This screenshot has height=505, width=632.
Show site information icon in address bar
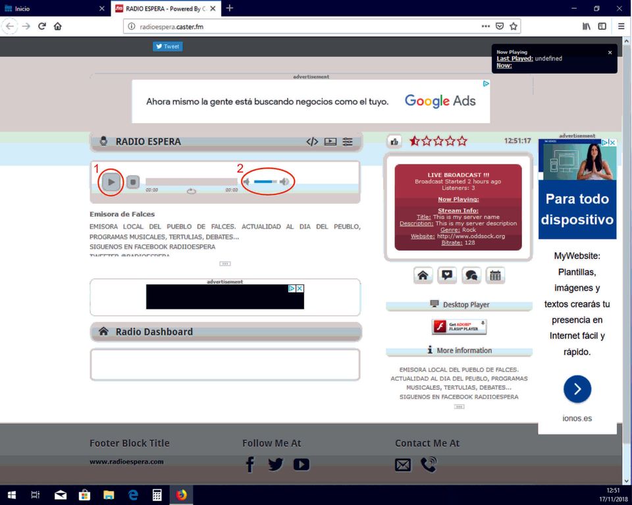click(132, 26)
